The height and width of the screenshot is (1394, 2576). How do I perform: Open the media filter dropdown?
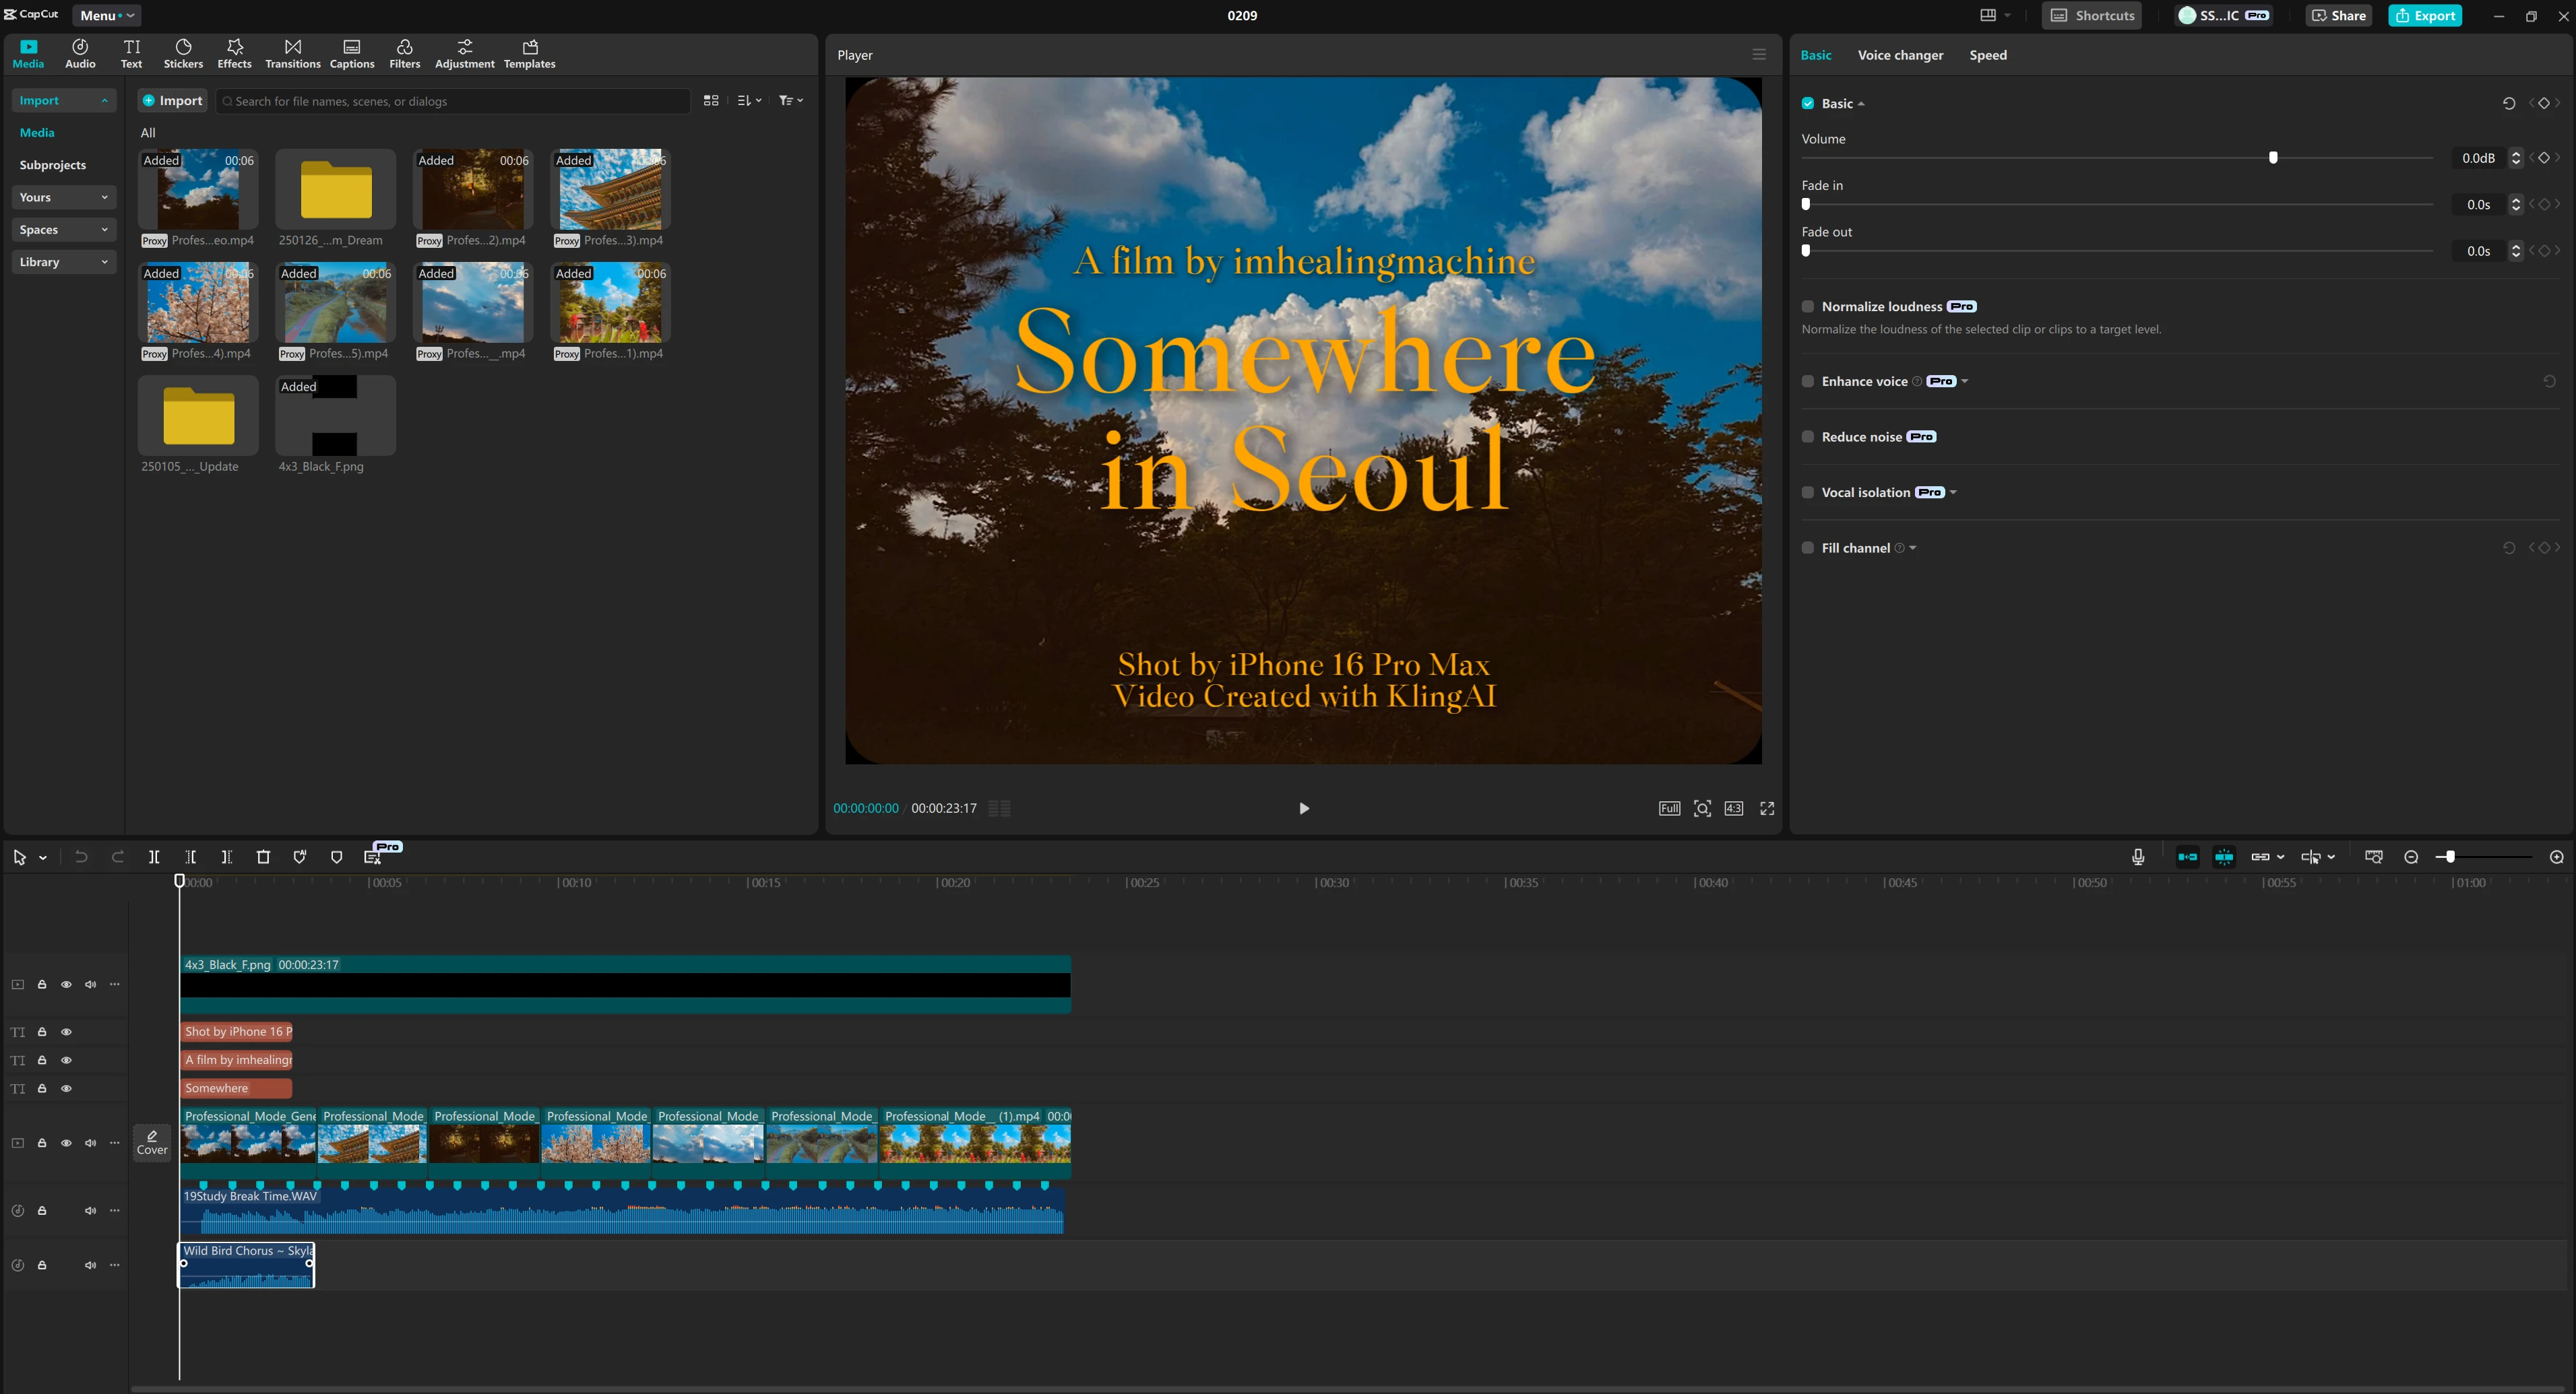coord(791,101)
